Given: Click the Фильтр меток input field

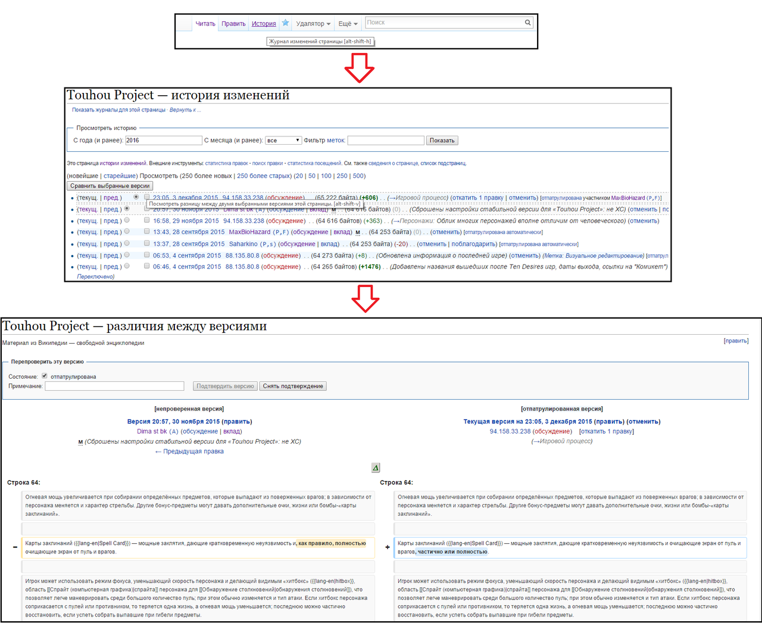Looking at the screenshot, I should [x=386, y=141].
